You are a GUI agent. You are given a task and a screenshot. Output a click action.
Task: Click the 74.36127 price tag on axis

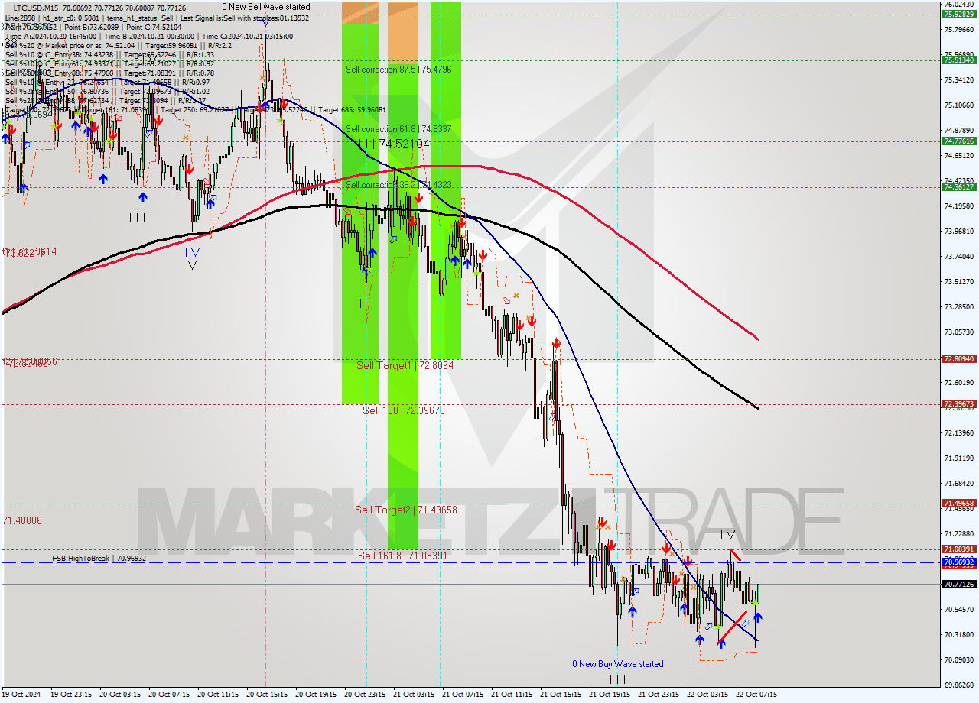(958, 186)
